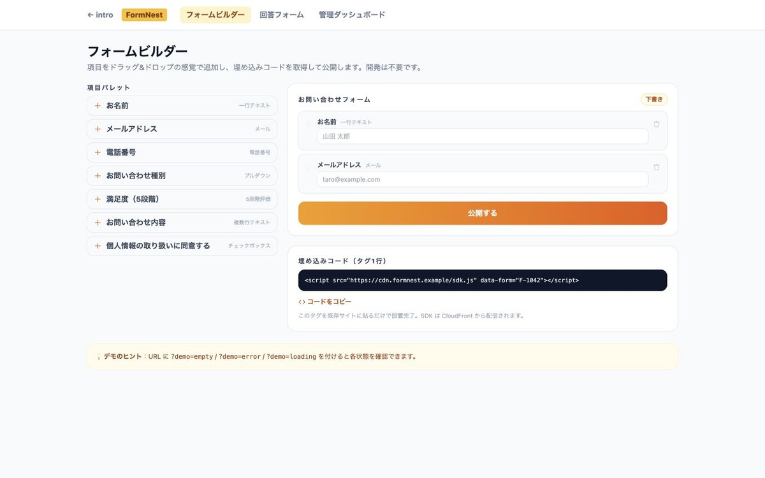This screenshot has width=765, height=478.
Task: Click the プルダウン type label
Action: (258, 176)
